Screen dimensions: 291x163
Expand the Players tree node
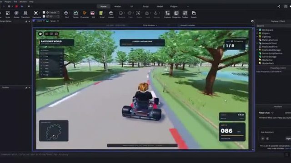(257, 33)
